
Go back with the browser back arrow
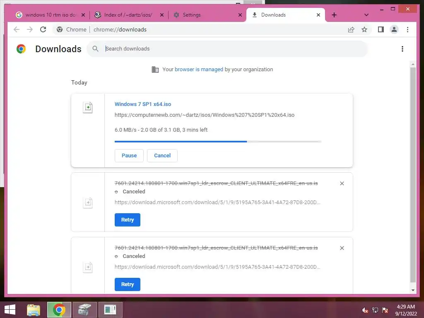(17, 29)
